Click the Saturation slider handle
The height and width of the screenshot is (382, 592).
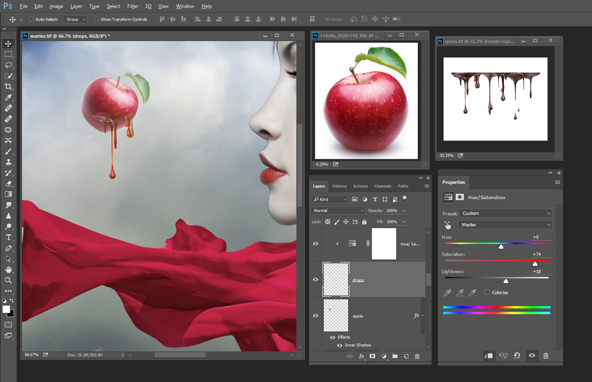[x=535, y=264]
